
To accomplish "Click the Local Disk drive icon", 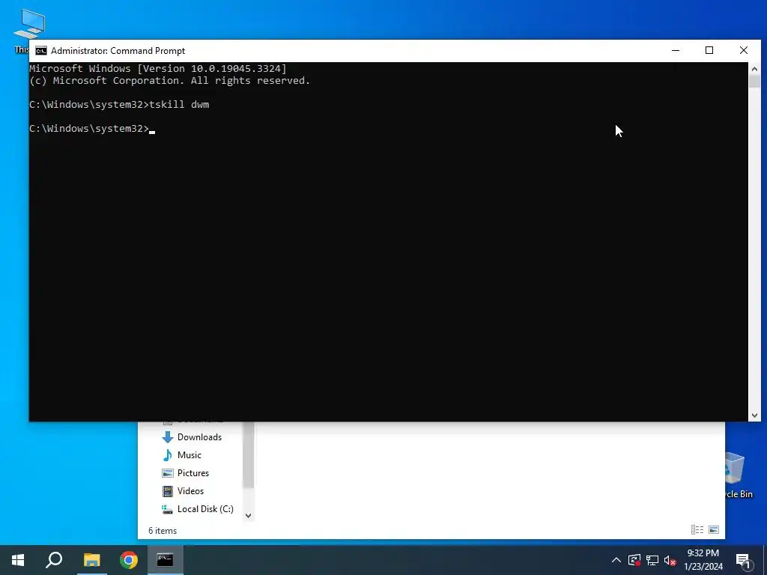I will tap(167, 509).
